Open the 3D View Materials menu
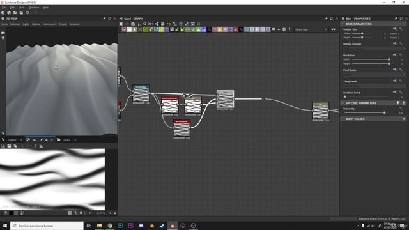Screen dimensions: 409x230 (15, 24)
